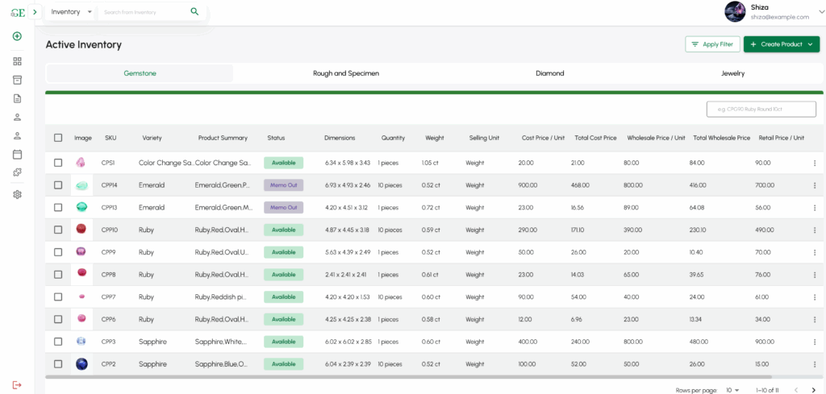Image resolution: width=826 pixels, height=394 pixels.
Task: Click the green plus icon in sidebar
Action: pos(17,36)
